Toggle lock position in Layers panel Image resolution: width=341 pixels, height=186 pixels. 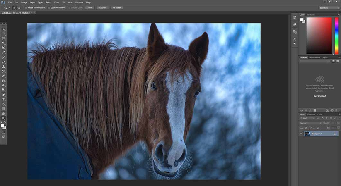click(314, 128)
